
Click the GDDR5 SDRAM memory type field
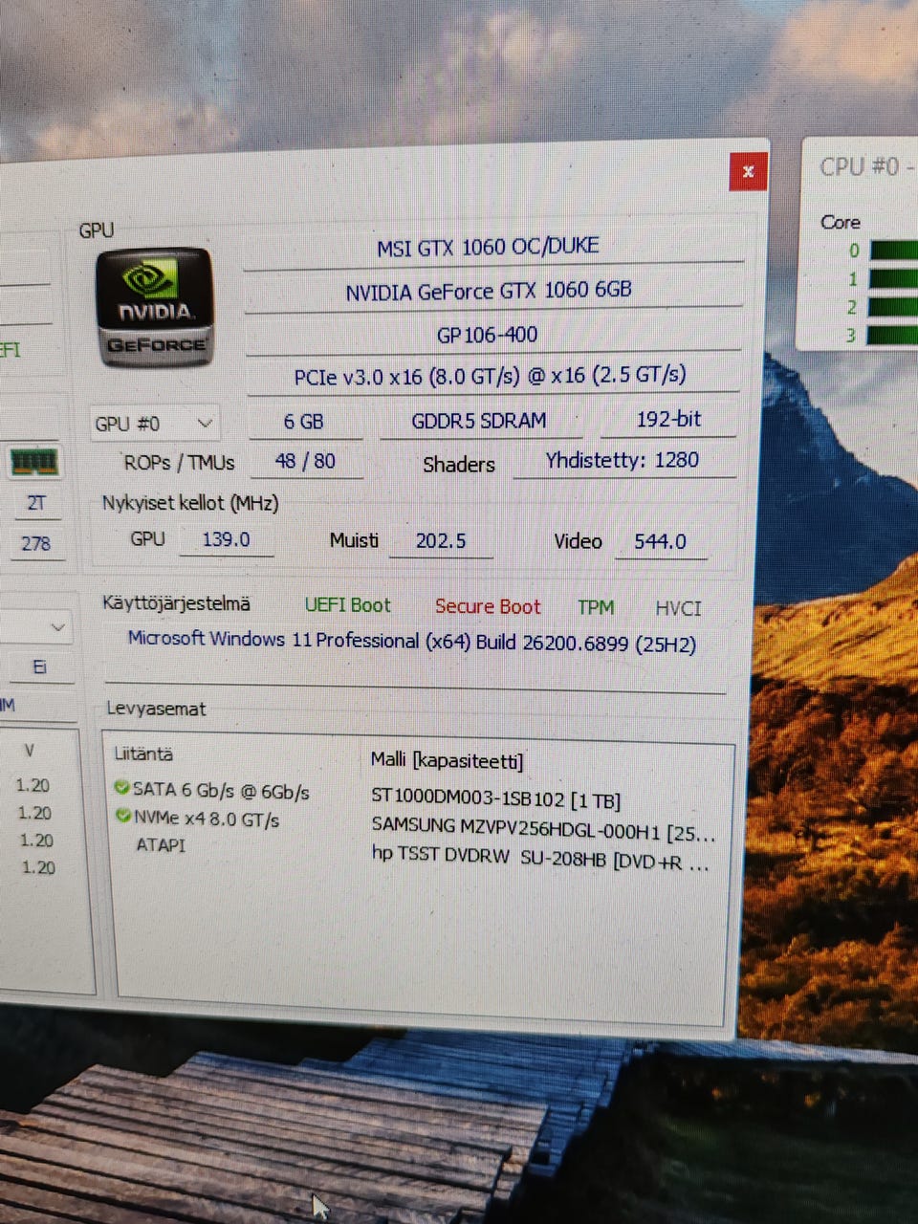480,422
